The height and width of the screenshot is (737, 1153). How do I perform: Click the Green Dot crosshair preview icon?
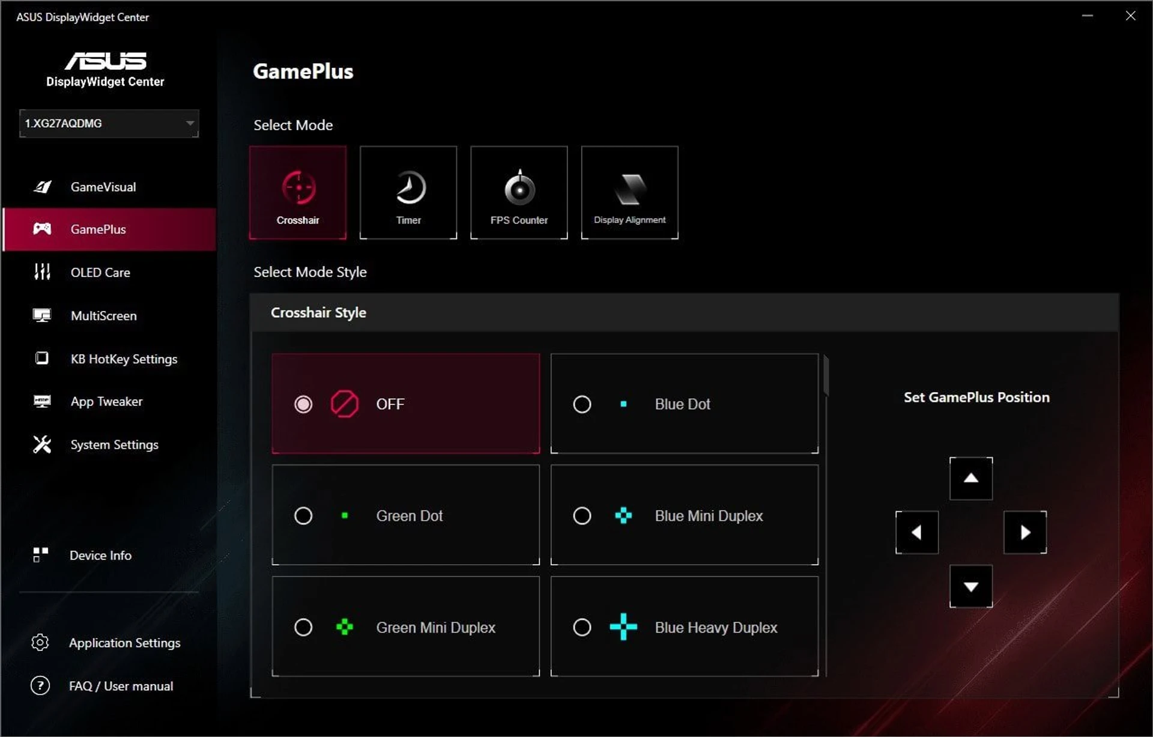pyautogui.click(x=345, y=515)
